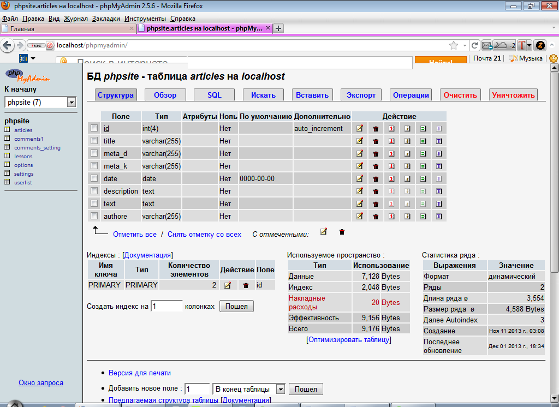Click the phpMyAdmin logo
Viewport: 559px width, 407px height.
pos(27,75)
